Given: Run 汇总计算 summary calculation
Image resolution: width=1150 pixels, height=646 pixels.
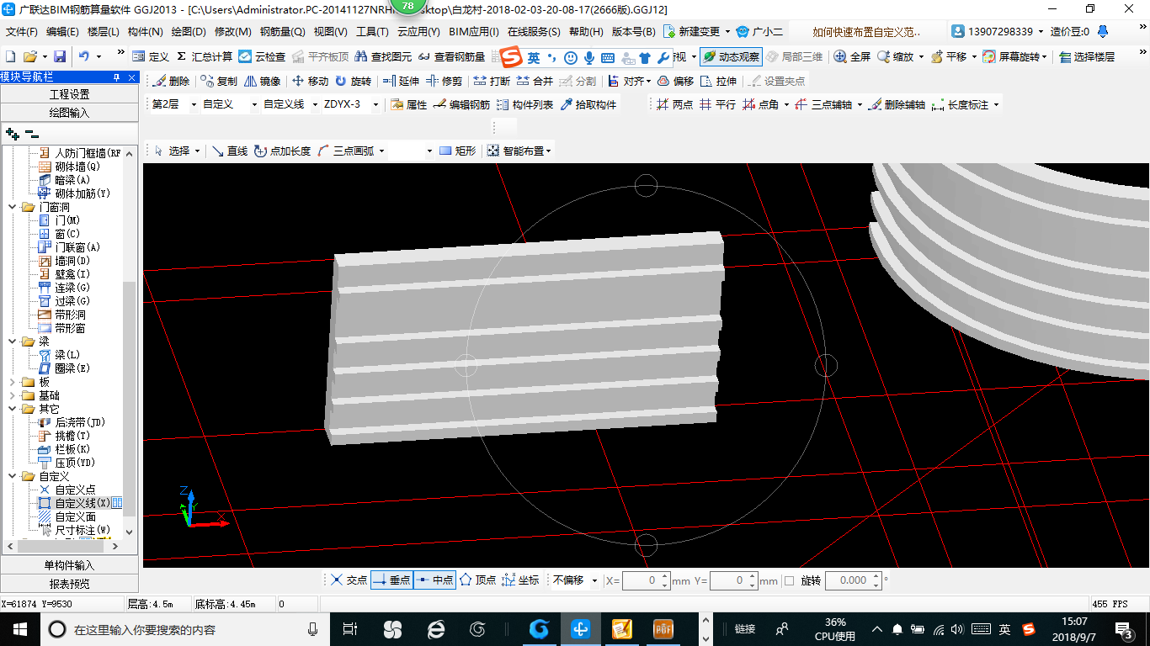Looking at the screenshot, I should coord(205,56).
